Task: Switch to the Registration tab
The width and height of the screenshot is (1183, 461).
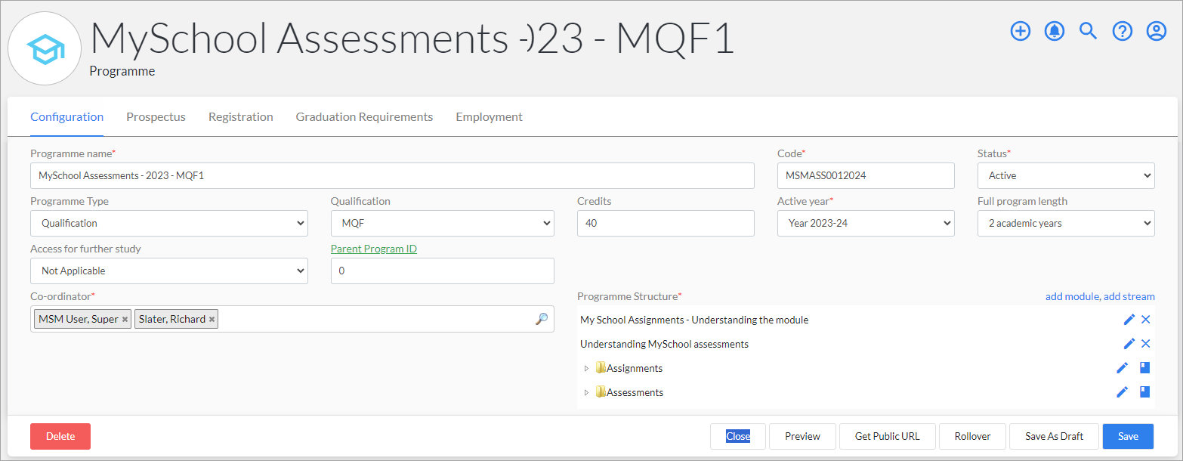Action: coord(241,117)
